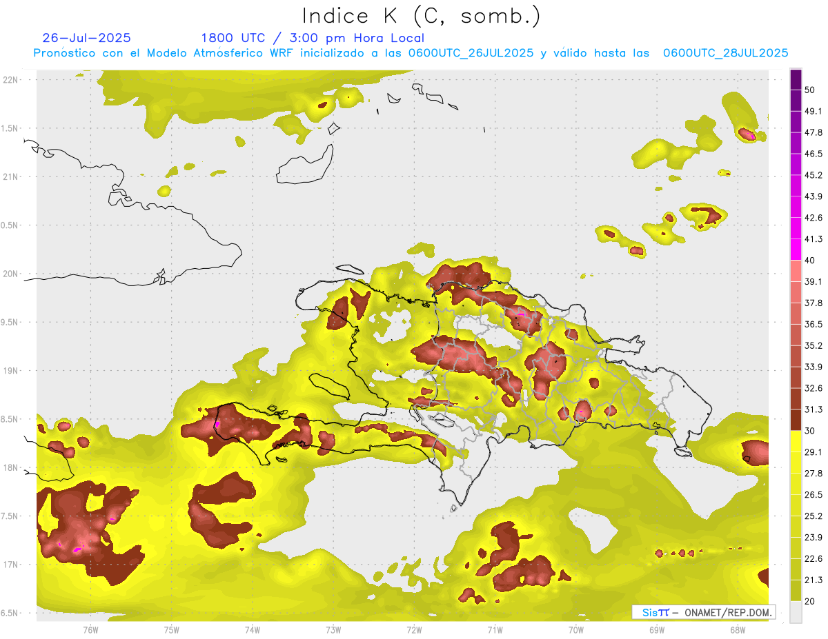Choose the brown-red swatch beside 33.9

tap(796, 356)
